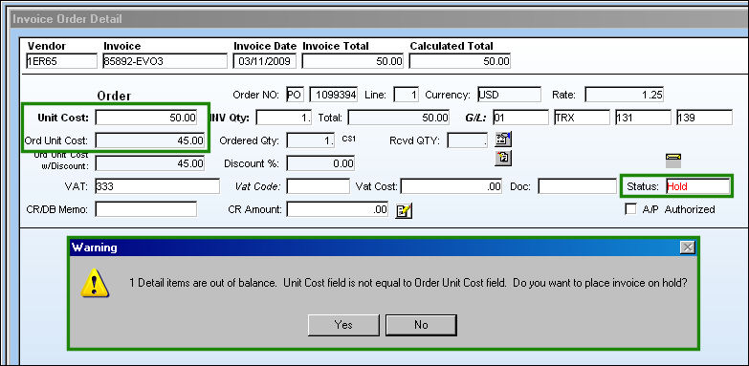
Task: Click Yes to place invoice on hold
Action: click(x=343, y=325)
